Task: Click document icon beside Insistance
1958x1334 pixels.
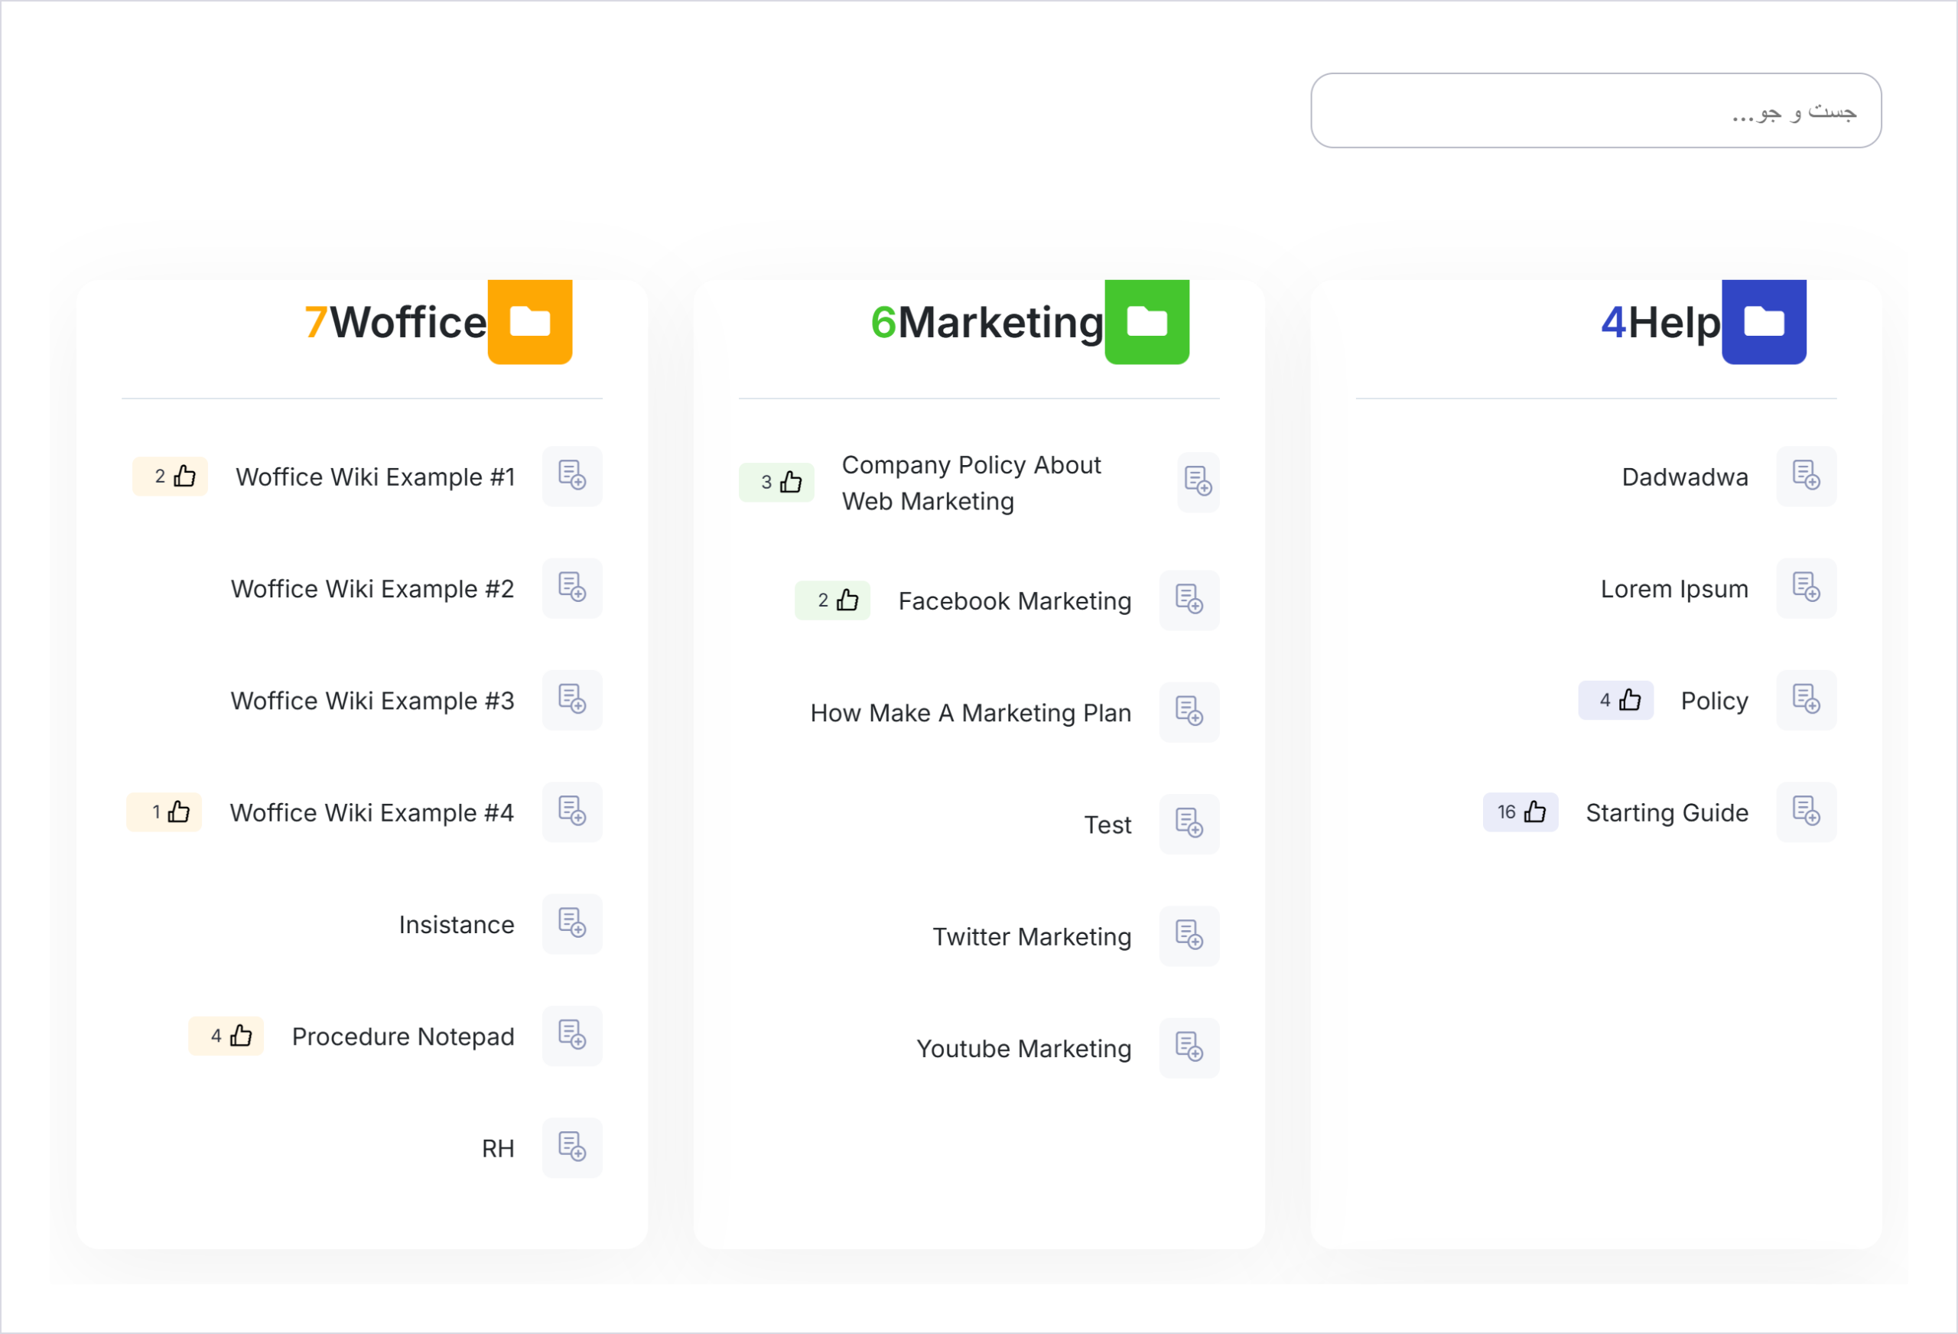Action: (x=572, y=923)
